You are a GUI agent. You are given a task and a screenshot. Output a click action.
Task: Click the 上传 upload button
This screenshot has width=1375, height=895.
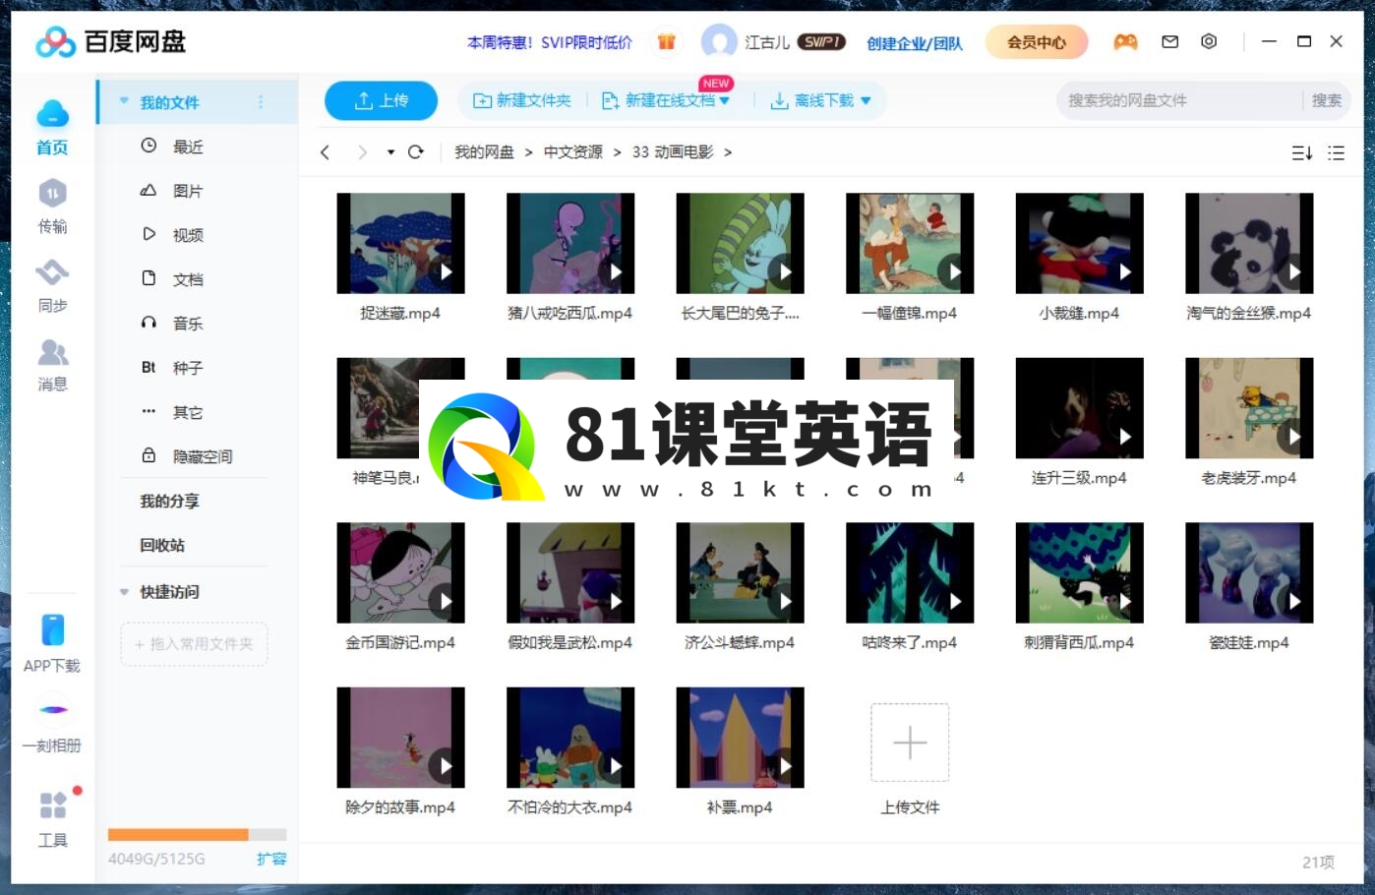pos(382,100)
